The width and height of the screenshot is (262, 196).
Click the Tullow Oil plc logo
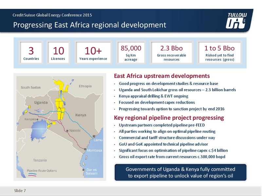coord(236,21)
